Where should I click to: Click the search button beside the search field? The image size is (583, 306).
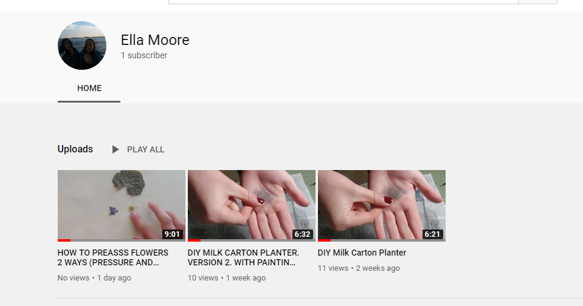click(x=537, y=2)
